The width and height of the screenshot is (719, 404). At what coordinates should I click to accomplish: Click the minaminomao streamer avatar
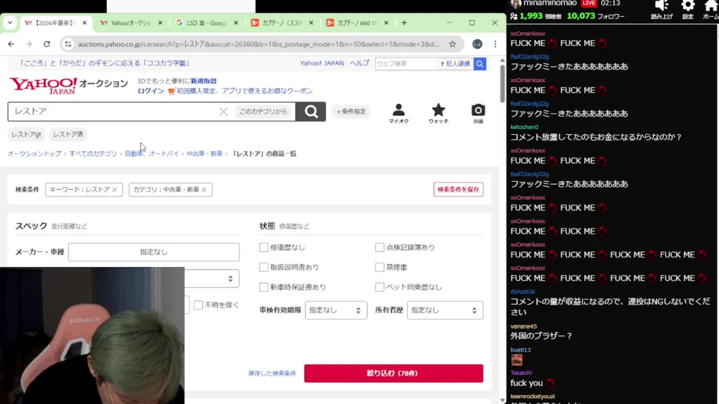tap(515, 3)
